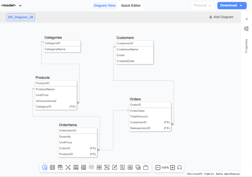Click OrderDate column in Orders table

pos(150,111)
